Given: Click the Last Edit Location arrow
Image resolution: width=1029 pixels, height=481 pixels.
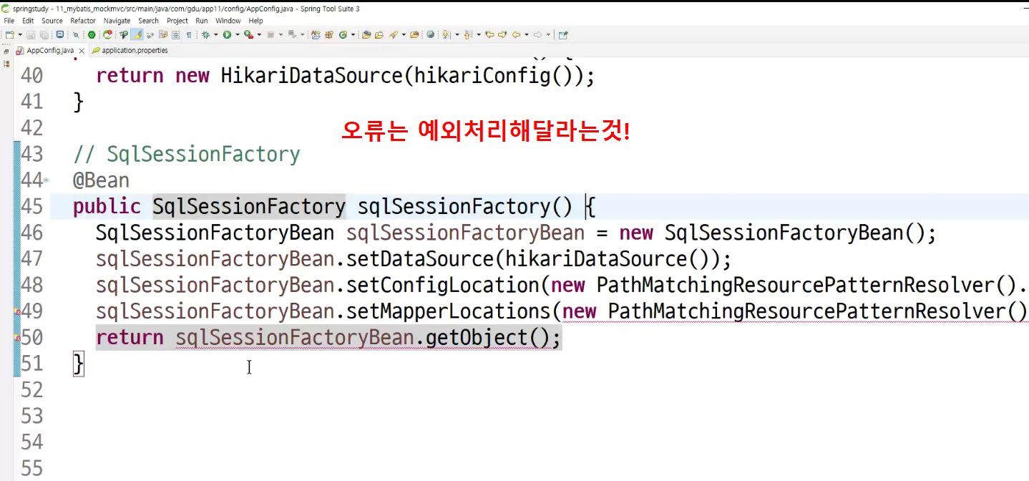Looking at the screenshot, I should (489, 34).
